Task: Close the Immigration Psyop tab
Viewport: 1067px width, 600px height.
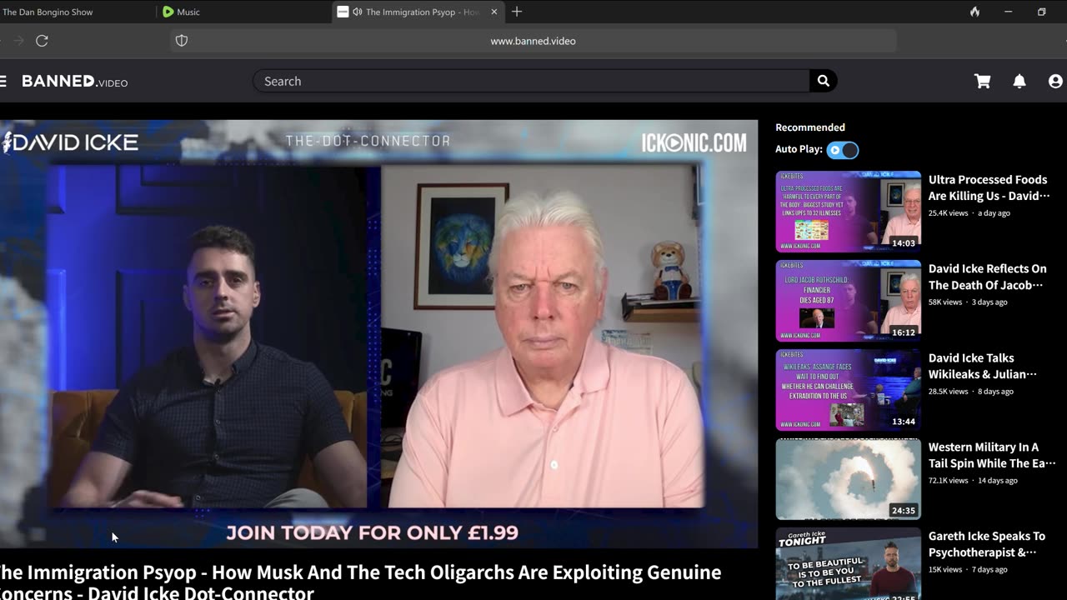Action: coord(494,12)
